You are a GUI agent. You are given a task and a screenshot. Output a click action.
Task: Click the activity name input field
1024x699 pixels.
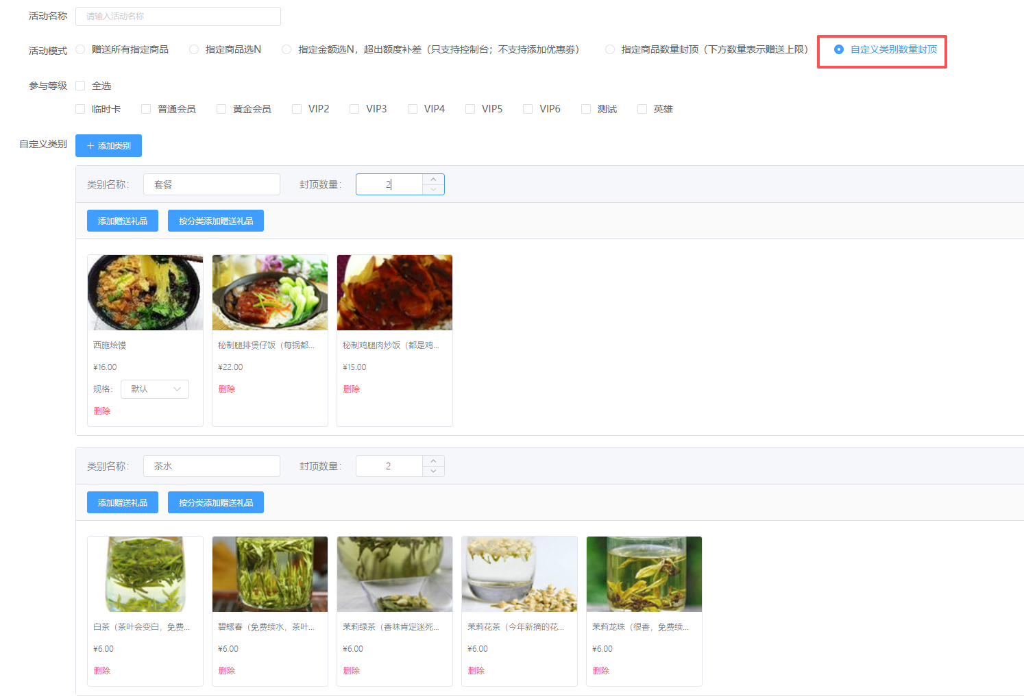click(x=178, y=16)
